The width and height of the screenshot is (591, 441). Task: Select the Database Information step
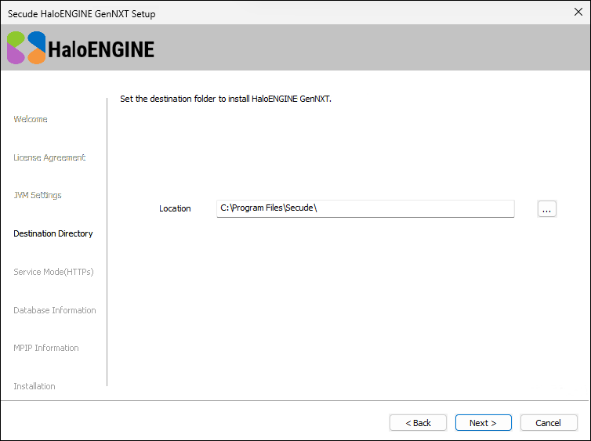(x=55, y=310)
